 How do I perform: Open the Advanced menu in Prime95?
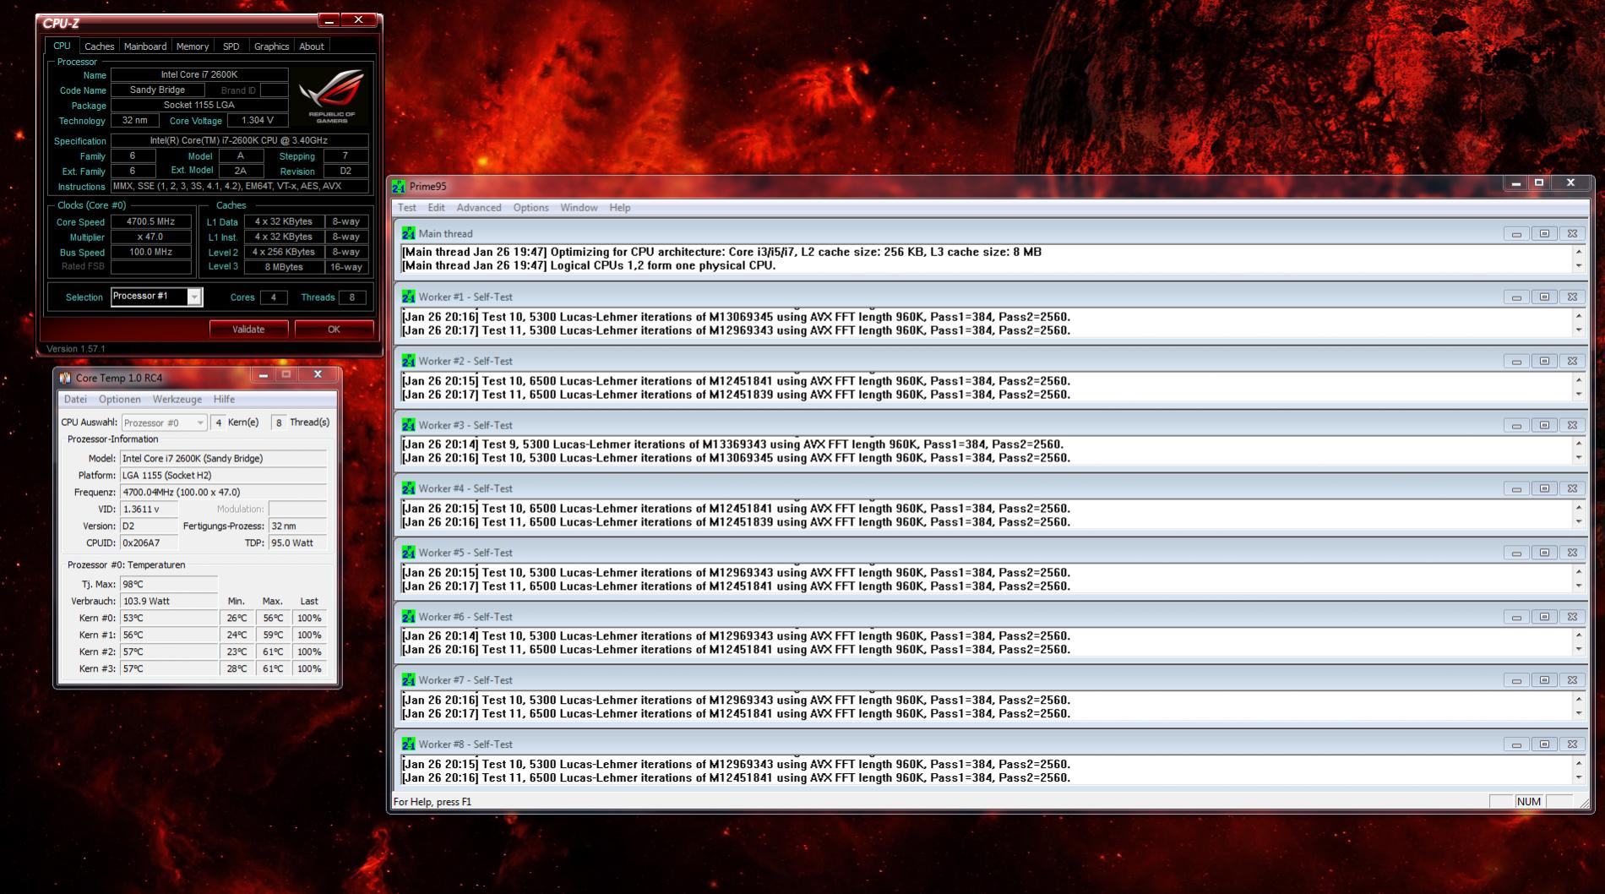tap(479, 208)
